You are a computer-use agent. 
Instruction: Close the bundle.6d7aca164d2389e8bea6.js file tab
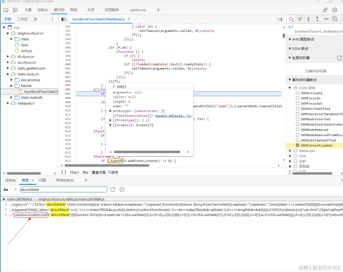pyautogui.click(x=129, y=19)
